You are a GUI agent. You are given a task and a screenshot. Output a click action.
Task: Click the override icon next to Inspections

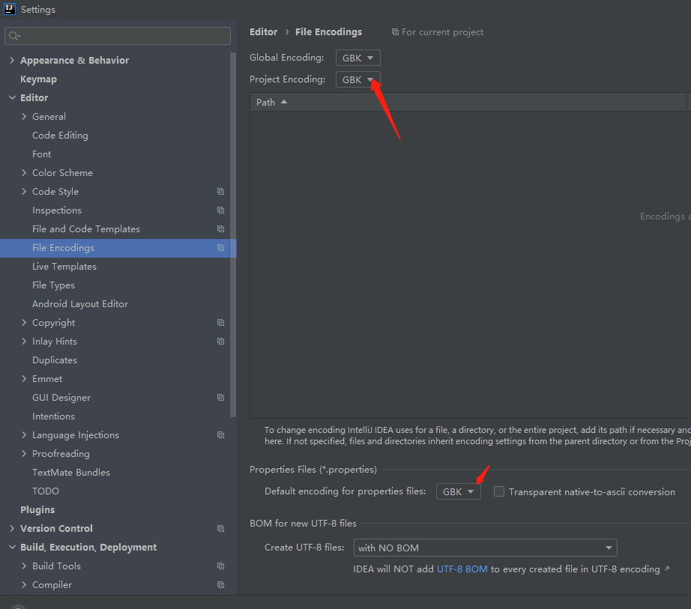(221, 210)
